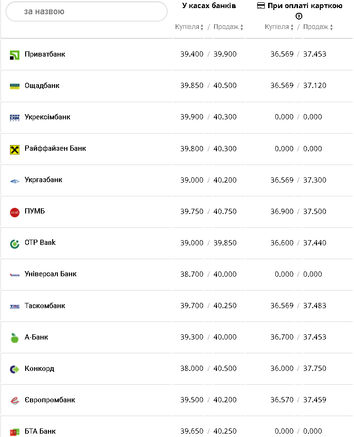
Task: Click the Європромбанк logo icon
Action: point(15,400)
